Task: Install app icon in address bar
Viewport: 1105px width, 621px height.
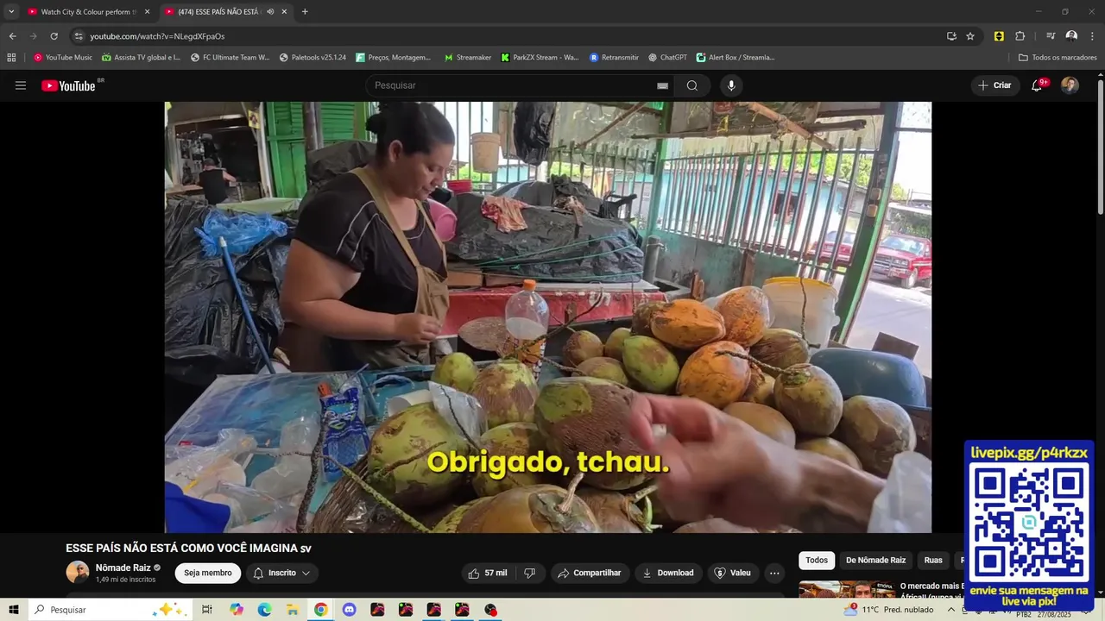Action: (951, 36)
